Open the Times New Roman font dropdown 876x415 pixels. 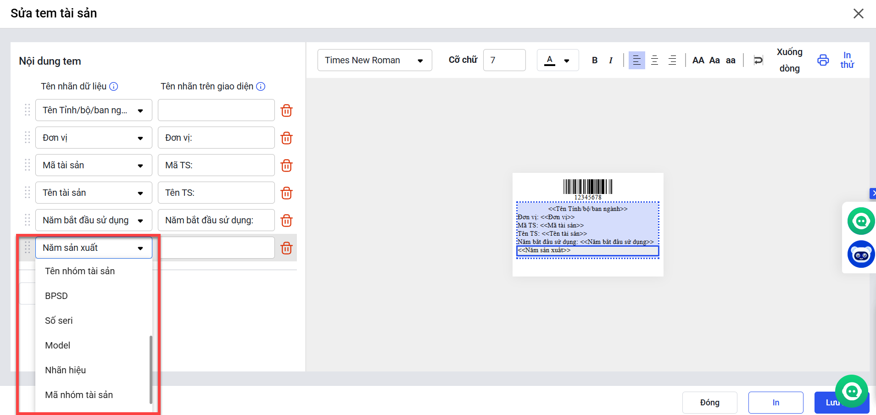coord(374,60)
